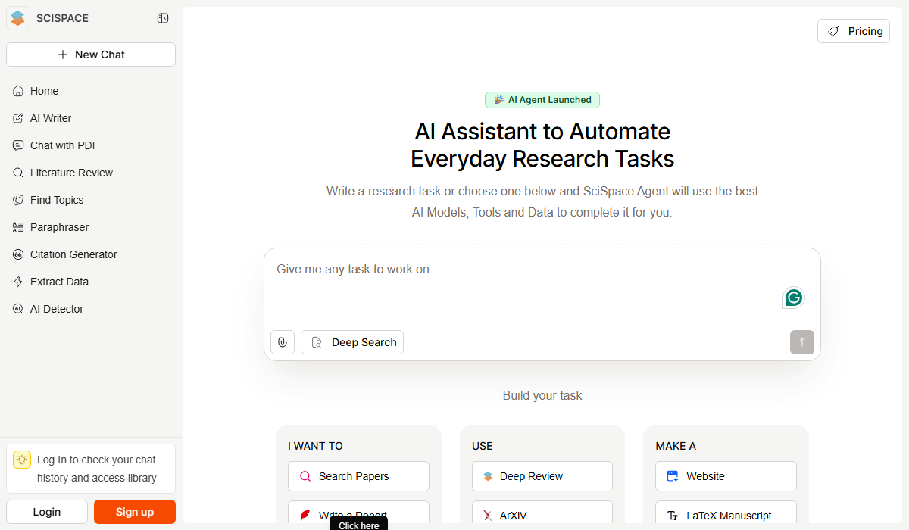Click the SciSpace logo icon
The width and height of the screenshot is (909, 530).
(x=18, y=18)
